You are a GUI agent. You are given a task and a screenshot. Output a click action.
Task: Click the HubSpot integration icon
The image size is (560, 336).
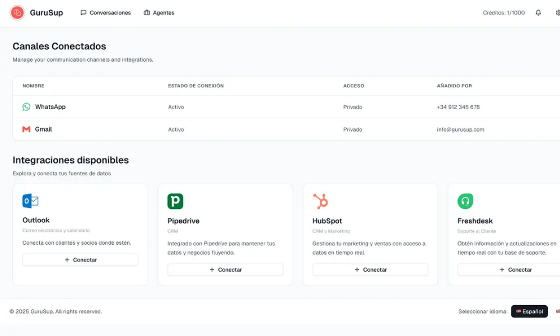(x=320, y=202)
